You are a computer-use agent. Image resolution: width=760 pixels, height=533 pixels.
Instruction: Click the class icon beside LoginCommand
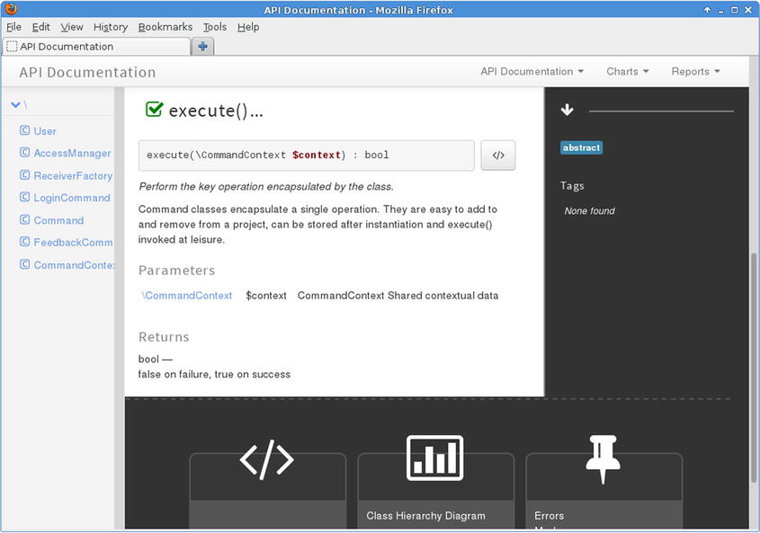24,197
